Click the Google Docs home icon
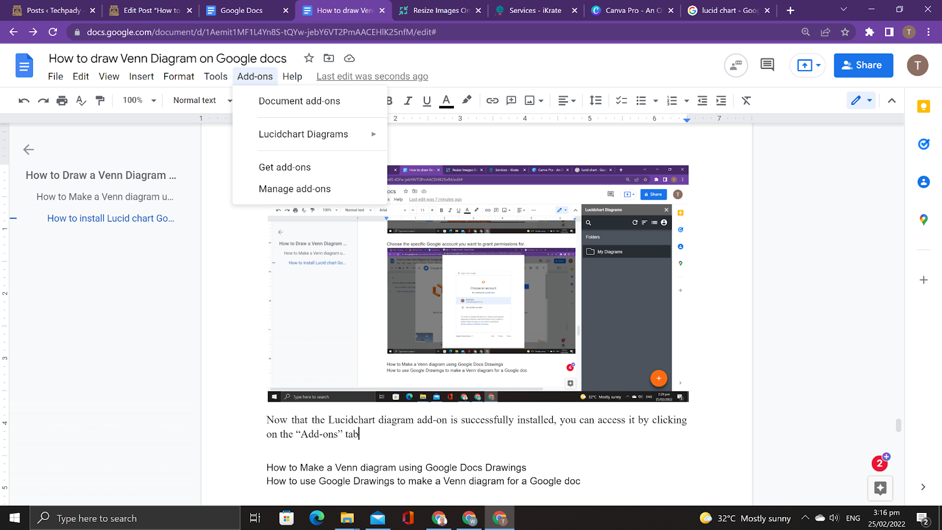Image resolution: width=942 pixels, height=530 pixels. [24, 65]
